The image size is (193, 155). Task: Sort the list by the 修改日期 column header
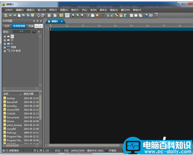[31, 94]
